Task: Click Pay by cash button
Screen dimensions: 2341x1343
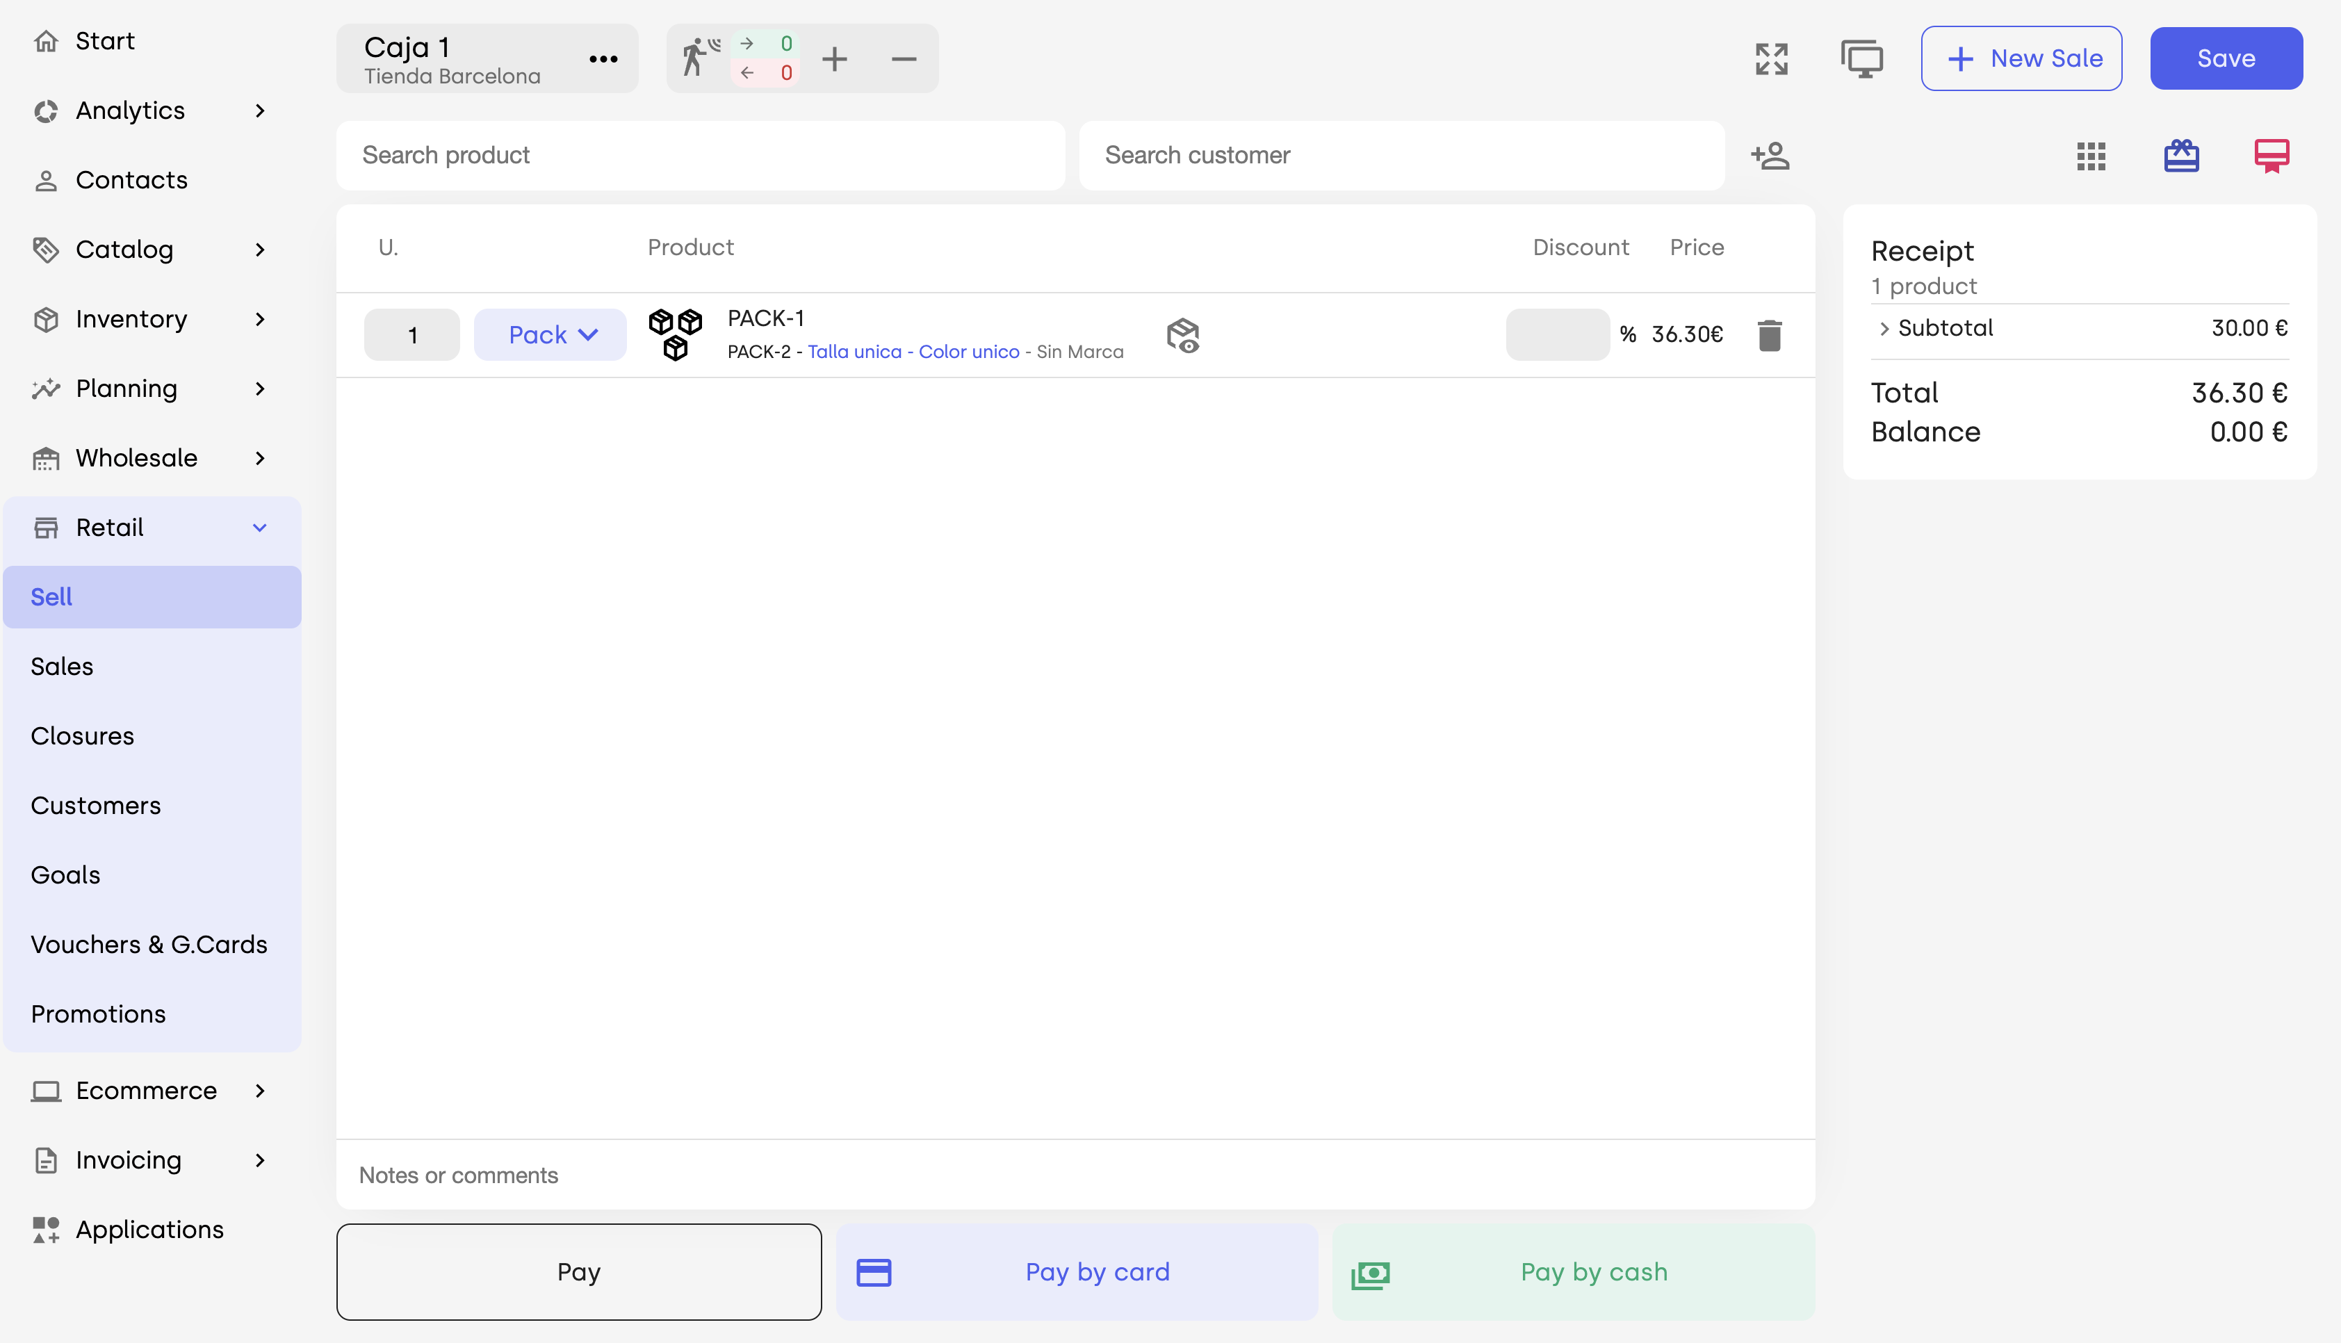Action: [x=1573, y=1272]
